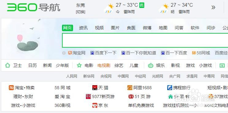Screen dimensions: 228x113
Task: Select the 图片 search tab
Action: point(115,28)
